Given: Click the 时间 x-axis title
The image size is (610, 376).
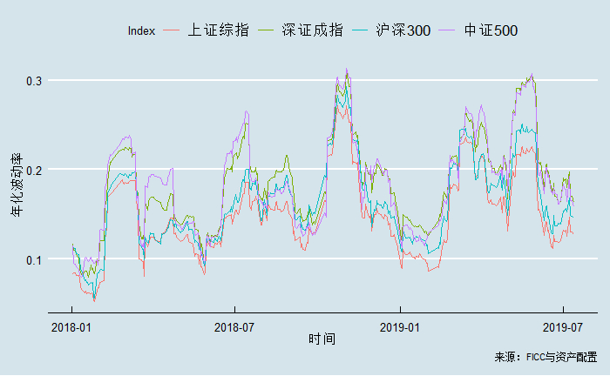Looking at the screenshot, I should coord(322,339).
